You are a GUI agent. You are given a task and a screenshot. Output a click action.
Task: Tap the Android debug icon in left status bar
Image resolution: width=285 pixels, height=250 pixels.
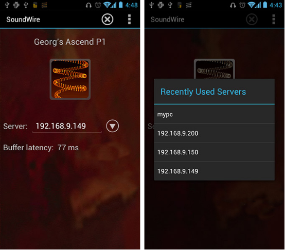pos(16,5)
